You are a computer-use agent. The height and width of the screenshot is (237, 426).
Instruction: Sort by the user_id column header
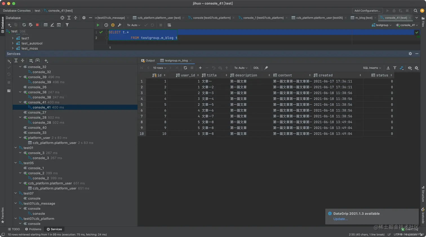click(x=187, y=75)
